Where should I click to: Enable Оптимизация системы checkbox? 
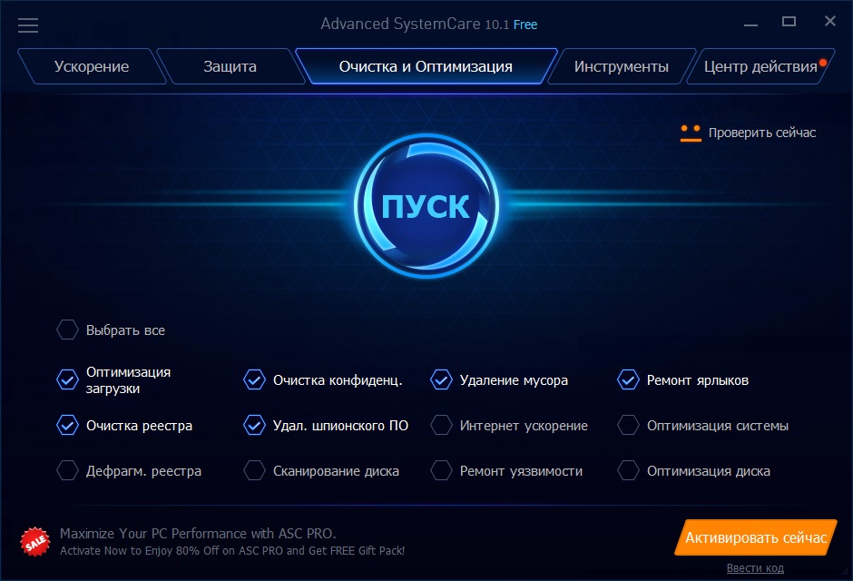pyautogui.click(x=628, y=426)
